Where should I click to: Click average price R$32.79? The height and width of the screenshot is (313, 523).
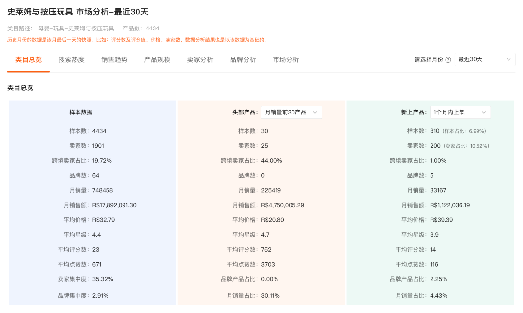point(104,220)
